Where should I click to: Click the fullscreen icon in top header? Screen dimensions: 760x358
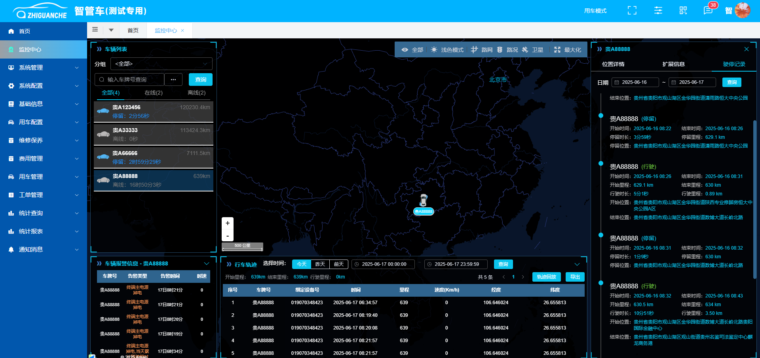click(632, 11)
